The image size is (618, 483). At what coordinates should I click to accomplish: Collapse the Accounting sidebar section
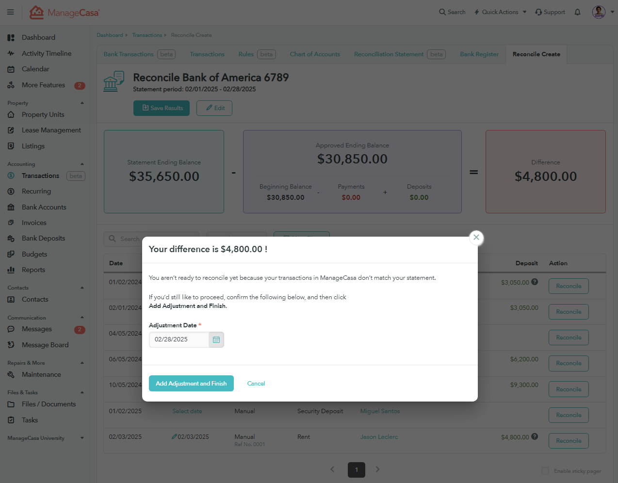click(82, 164)
